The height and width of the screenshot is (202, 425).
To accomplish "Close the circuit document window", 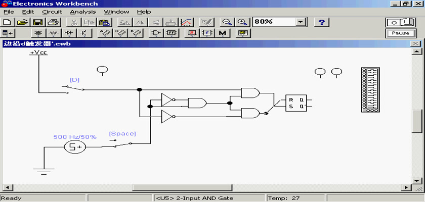I will pos(415,44).
